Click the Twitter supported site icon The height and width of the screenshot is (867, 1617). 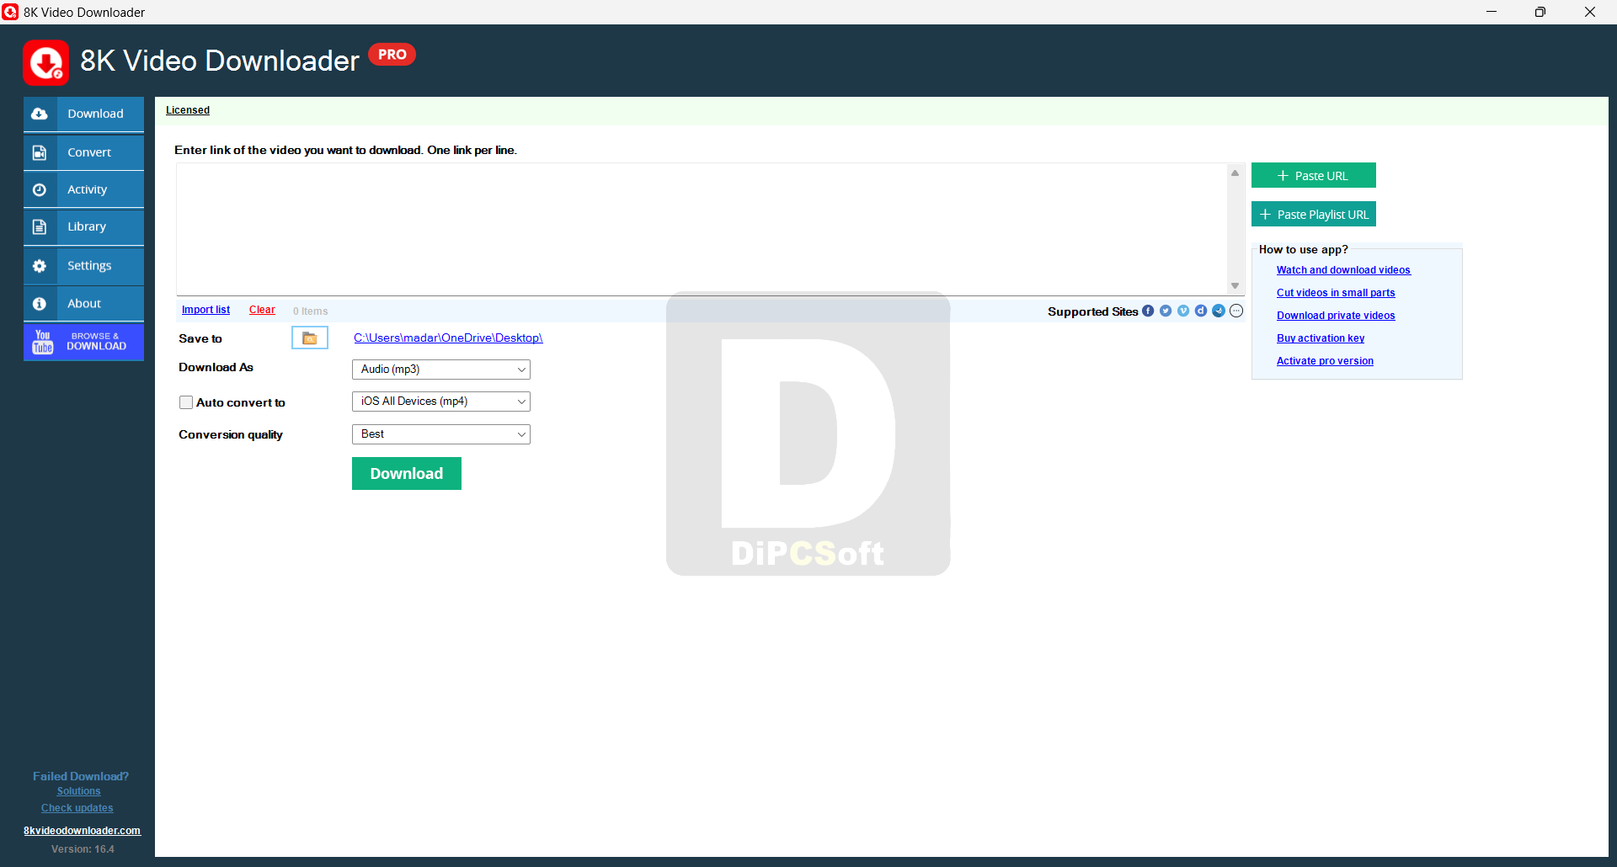[x=1166, y=311]
